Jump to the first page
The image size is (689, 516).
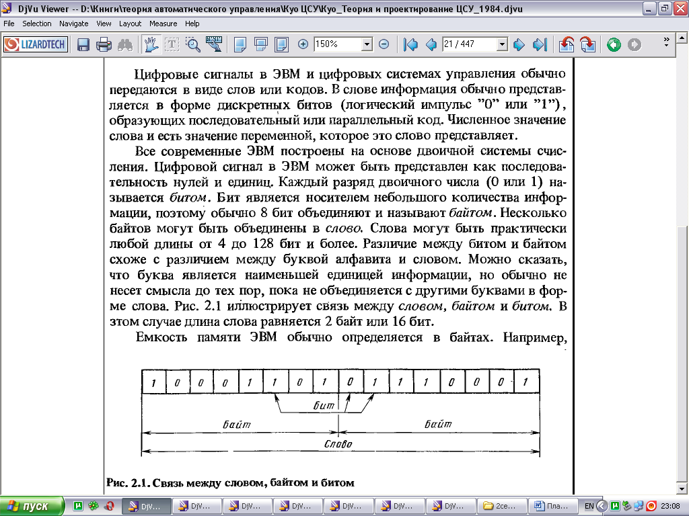click(x=410, y=44)
